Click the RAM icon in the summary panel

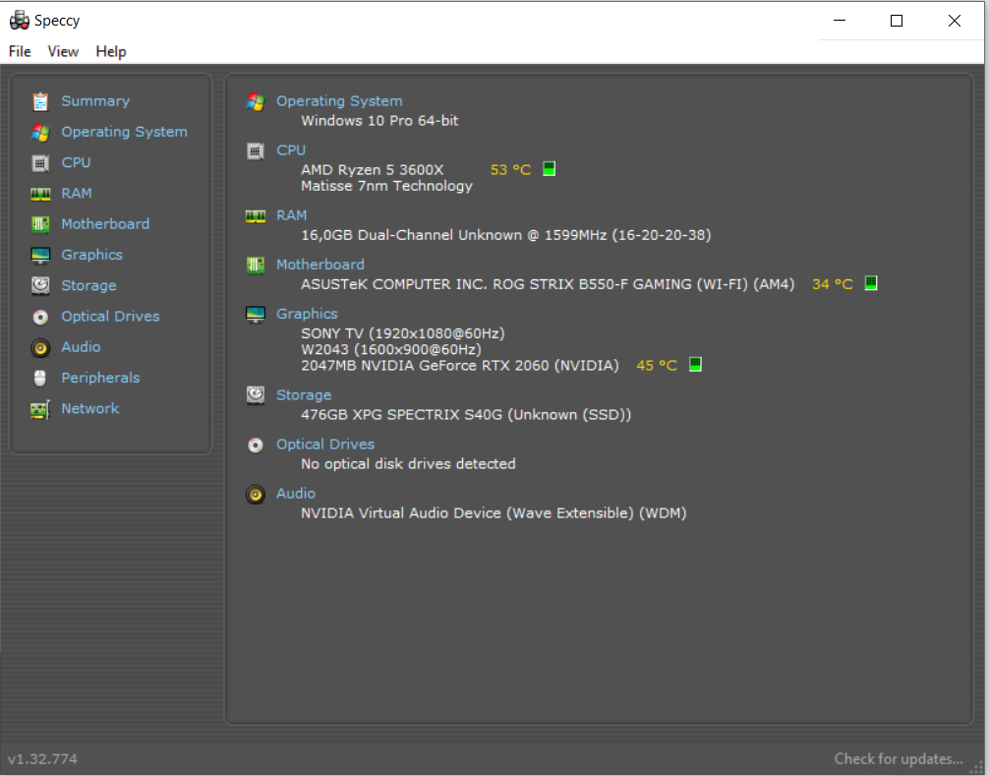tap(256, 216)
